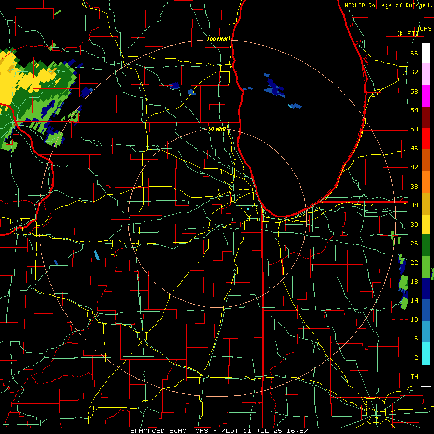Viewport: 434px width, 434px height.
Task: Click the "TH" legend label
Action: click(x=414, y=376)
